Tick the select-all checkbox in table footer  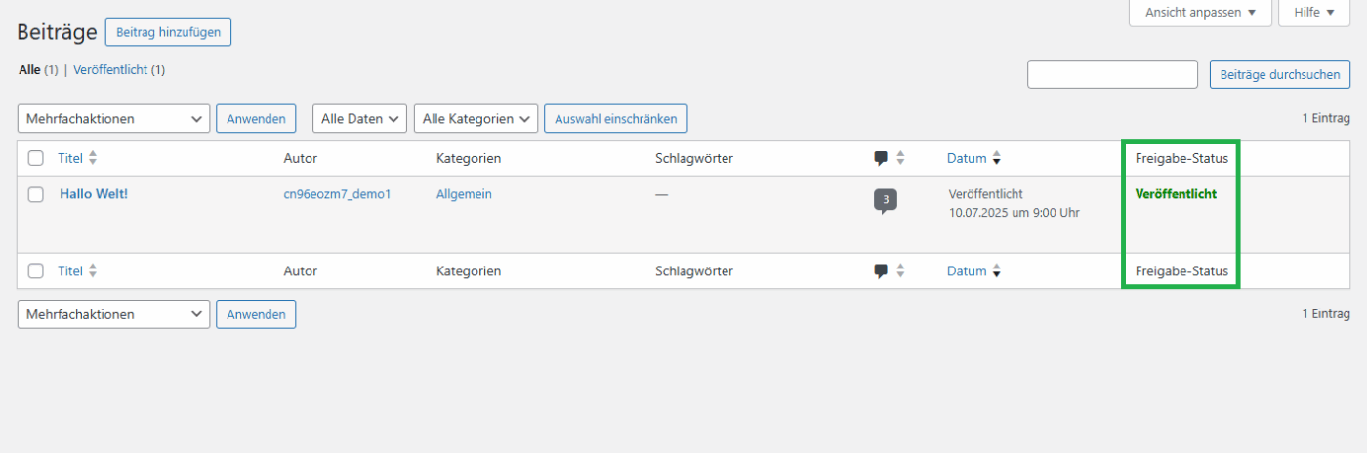coord(36,271)
